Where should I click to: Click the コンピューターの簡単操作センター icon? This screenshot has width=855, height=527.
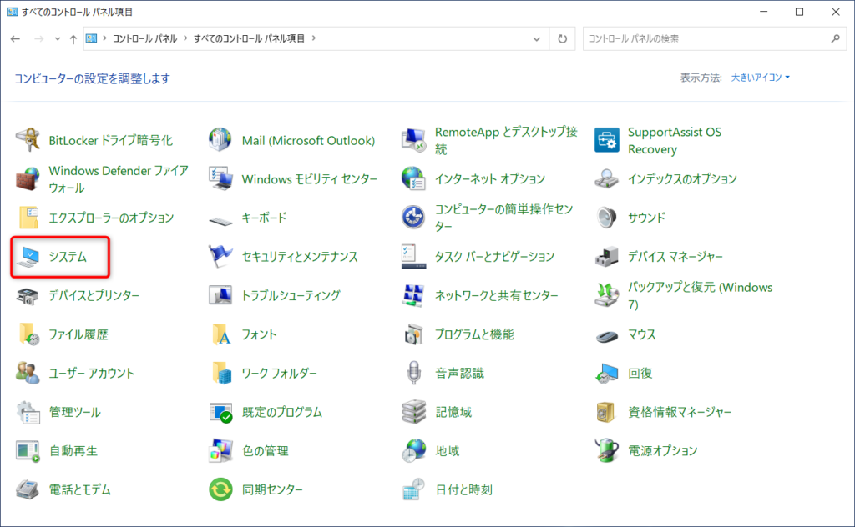tap(413, 218)
